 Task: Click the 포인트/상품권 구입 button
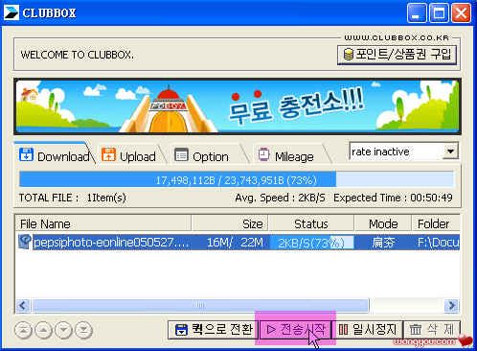(397, 55)
